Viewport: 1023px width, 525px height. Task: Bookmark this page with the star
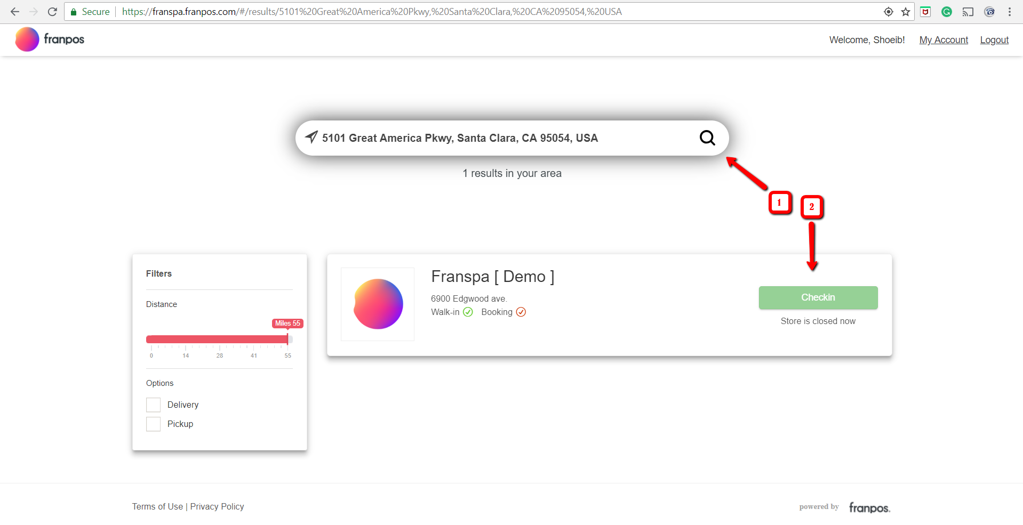(906, 12)
